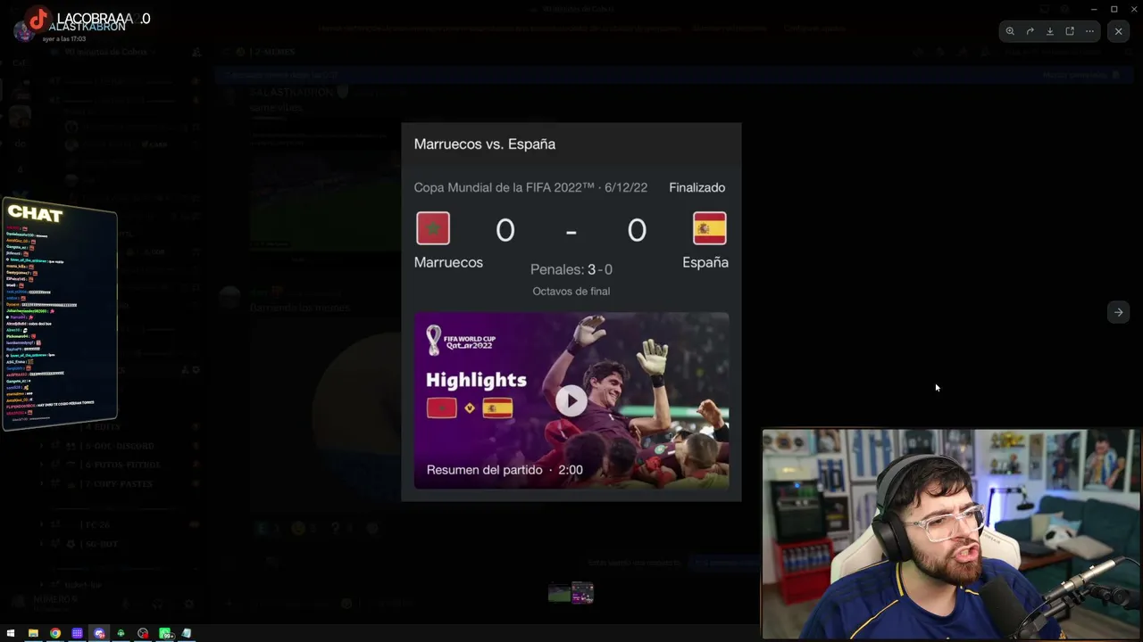1143x642 pixels.
Task: Open the notepad app in the taskbar
Action: 187,633
